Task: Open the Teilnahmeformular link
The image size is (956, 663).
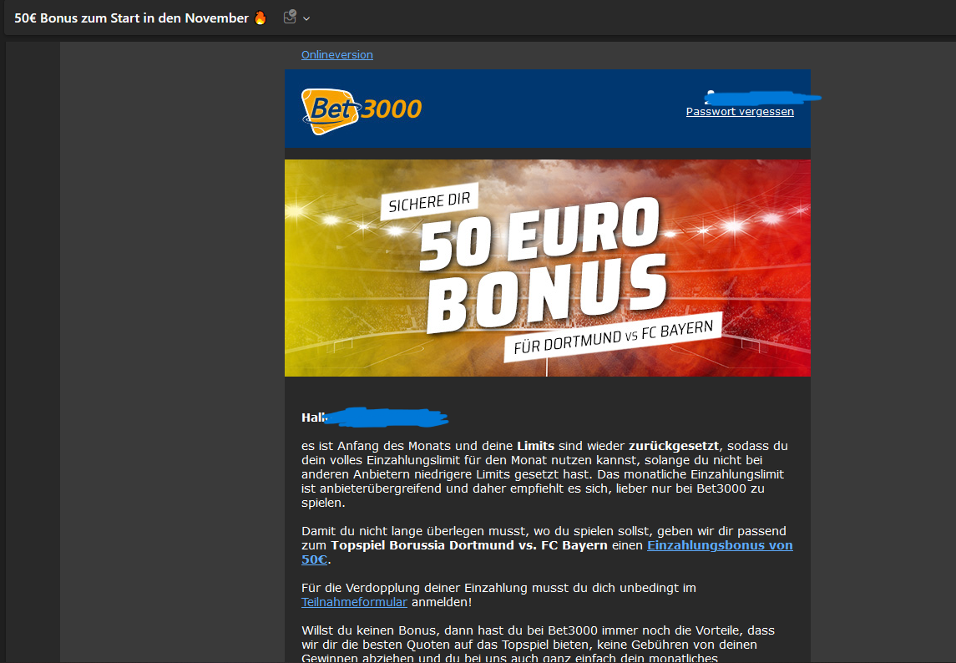Action: [354, 602]
